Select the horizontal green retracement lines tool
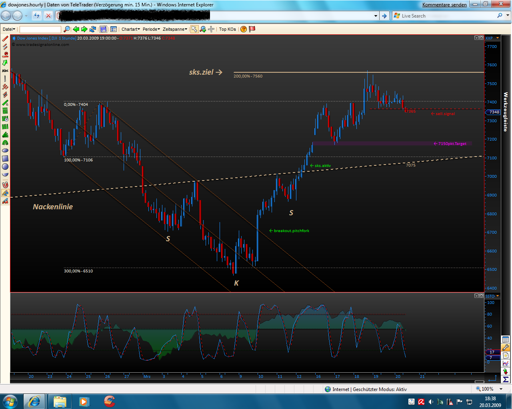512x409 pixels. (5, 111)
